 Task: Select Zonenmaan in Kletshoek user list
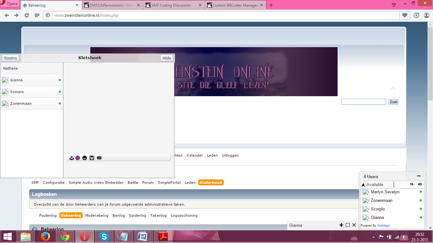point(32,103)
